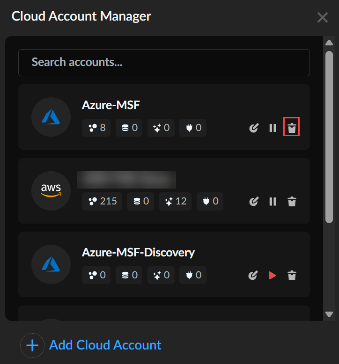Viewport: 339px width, 364px height.
Task: Pause the Azure-MSF account
Action: click(x=273, y=128)
